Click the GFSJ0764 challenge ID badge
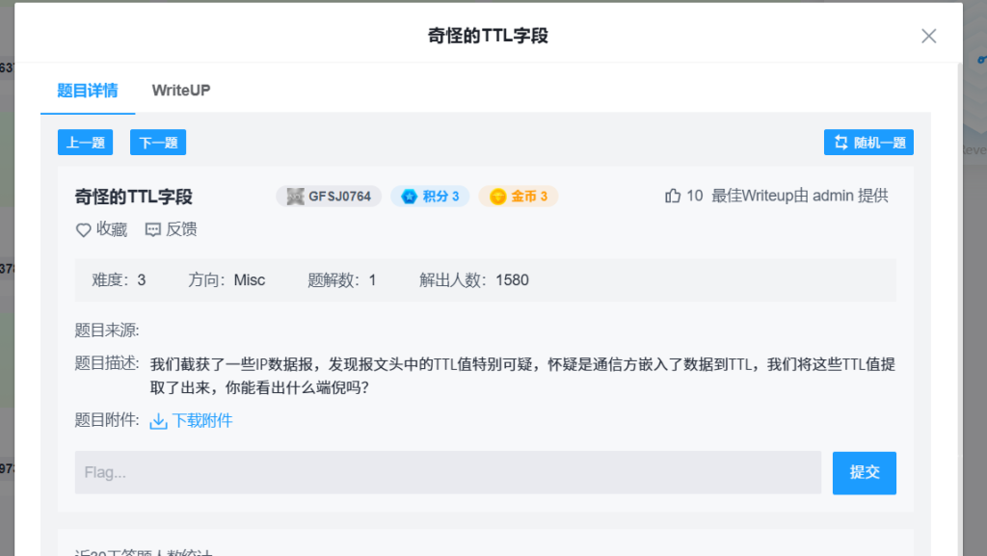The width and height of the screenshot is (987, 556). coord(330,197)
